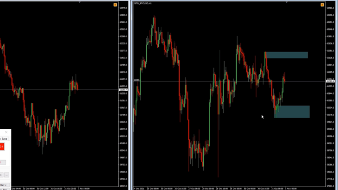The height and width of the screenshot is (190, 338).
Task: Select the lower teal rectangle zone
Action: tap(292, 112)
